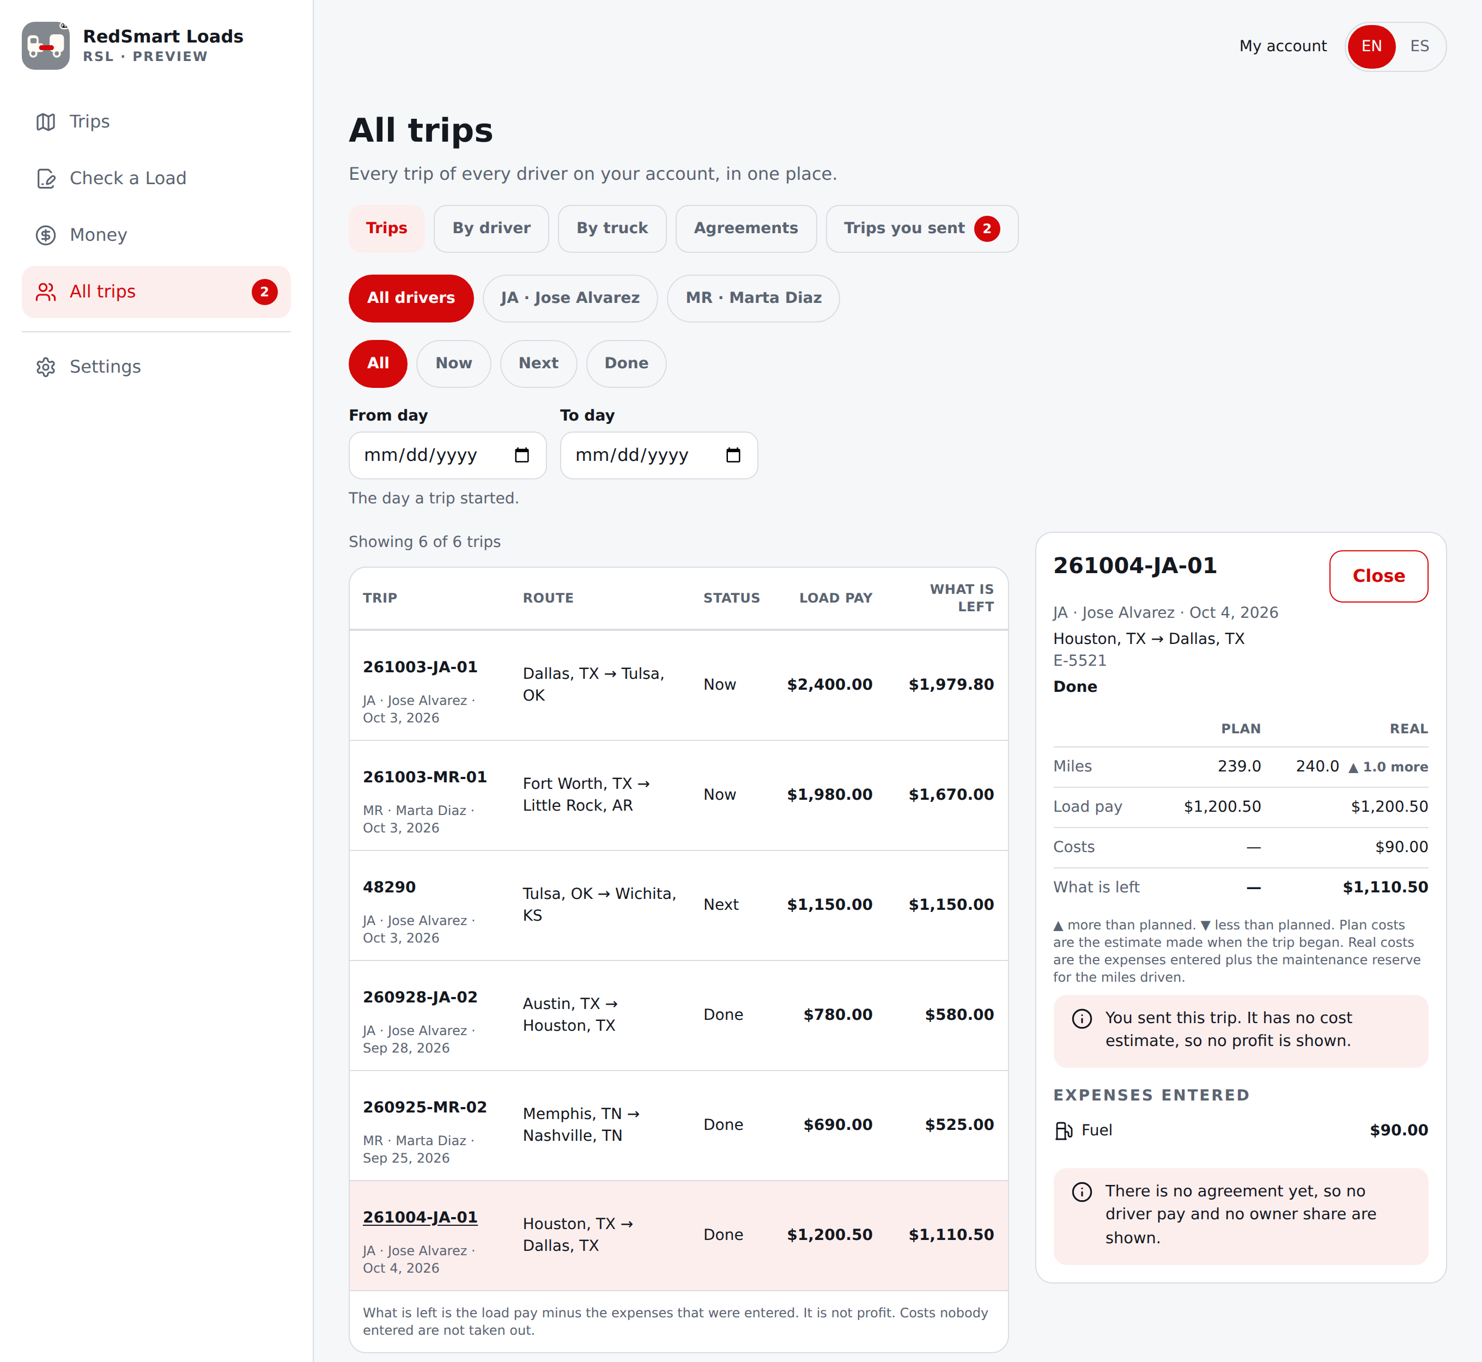Viewport: 1482px width, 1362px height.
Task: Switch to the By truck tab
Action: pyautogui.click(x=612, y=228)
